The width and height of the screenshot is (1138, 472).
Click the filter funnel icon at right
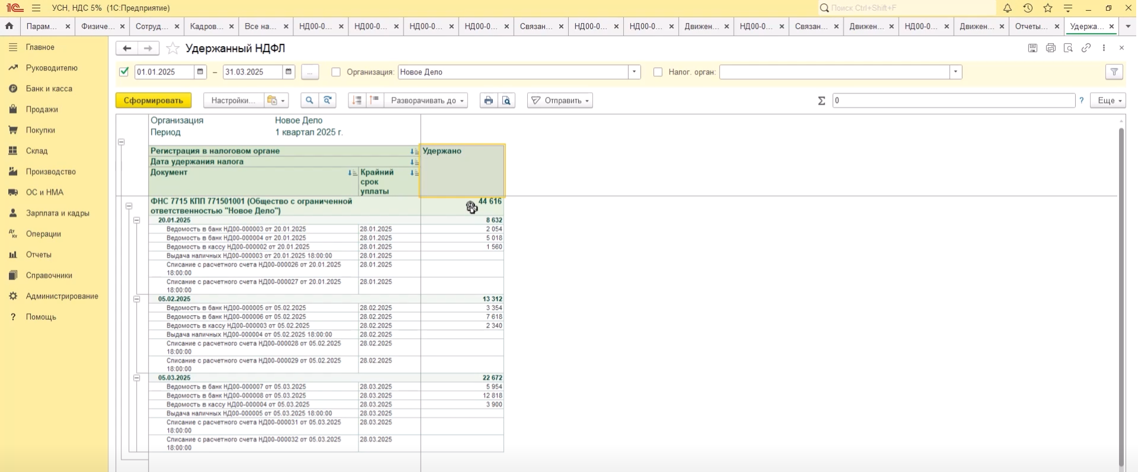(x=1114, y=72)
